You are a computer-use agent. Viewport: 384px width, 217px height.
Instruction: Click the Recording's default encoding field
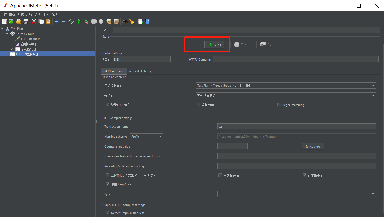[297, 166]
